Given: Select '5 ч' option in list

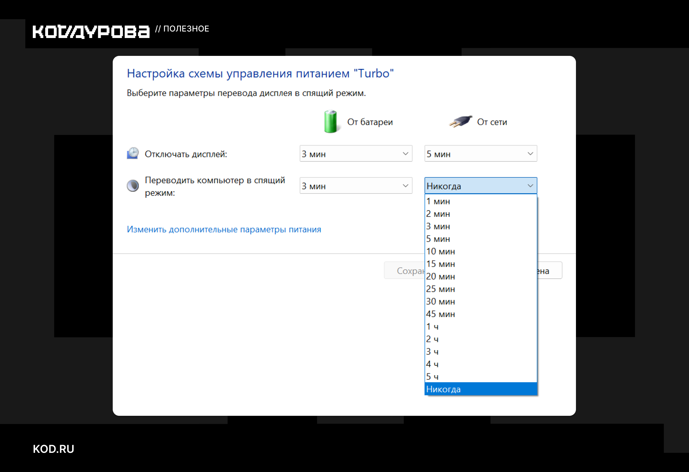Looking at the screenshot, I should point(480,376).
